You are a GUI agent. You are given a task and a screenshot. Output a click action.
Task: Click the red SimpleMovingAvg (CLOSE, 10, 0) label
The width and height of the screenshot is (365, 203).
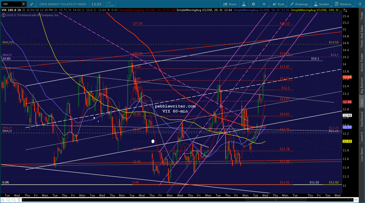click(x=142, y=10)
